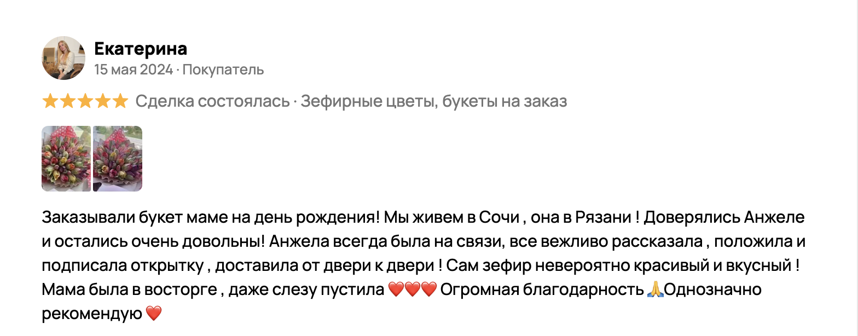Select the fourth rating star
The width and height of the screenshot is (858, 336).
102,101
